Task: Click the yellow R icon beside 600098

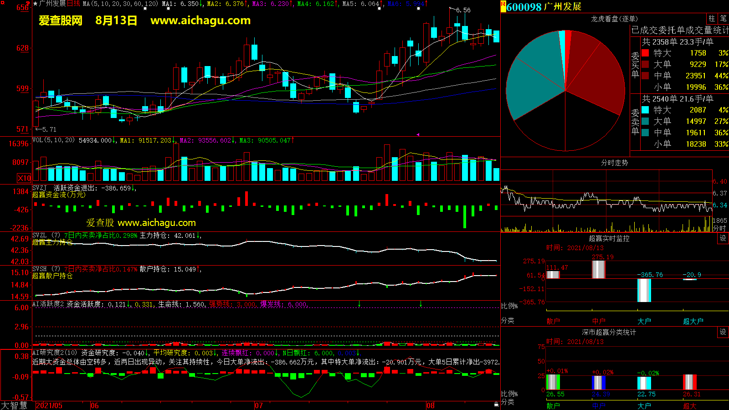Action: click(503, 5)
